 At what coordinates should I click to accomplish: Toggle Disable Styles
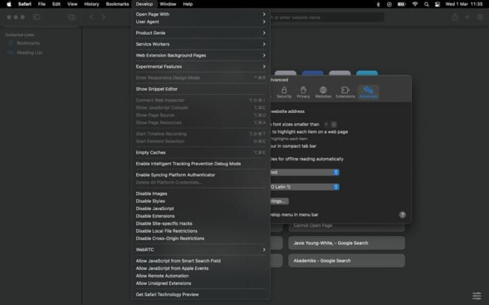[x=200, y=201]
